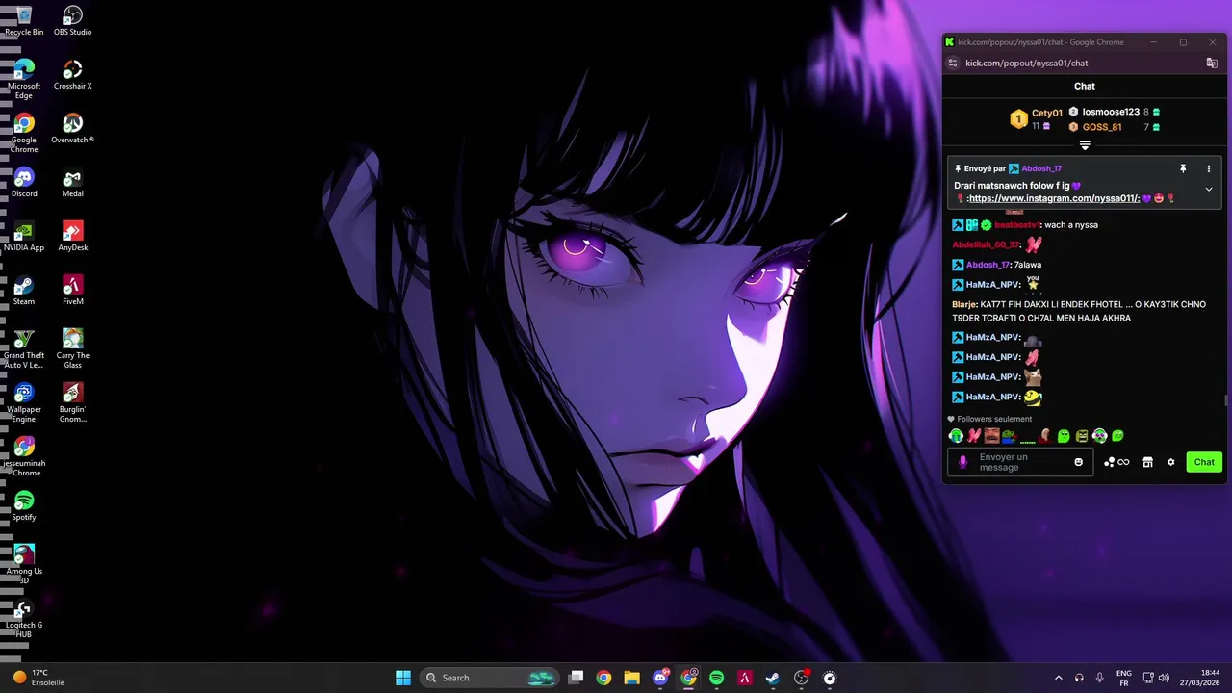Image resolution: width=1232 pixels, height=693 pixels.
Task: Open chat settings gear icon
Action: coord(1170,462)
